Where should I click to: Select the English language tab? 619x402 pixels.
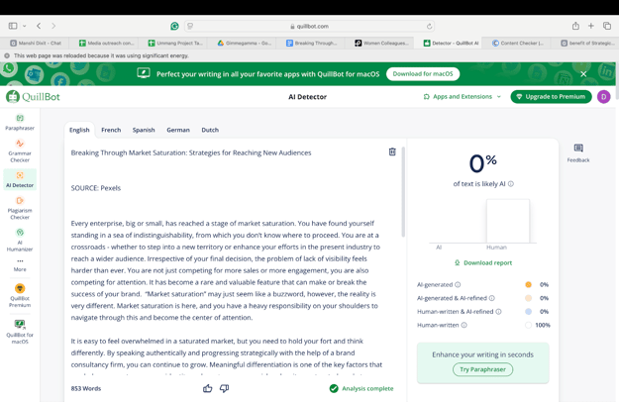click(79, 130)
